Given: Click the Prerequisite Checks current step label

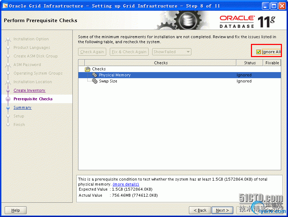Looking at the screenshot, I should [33, 99].
